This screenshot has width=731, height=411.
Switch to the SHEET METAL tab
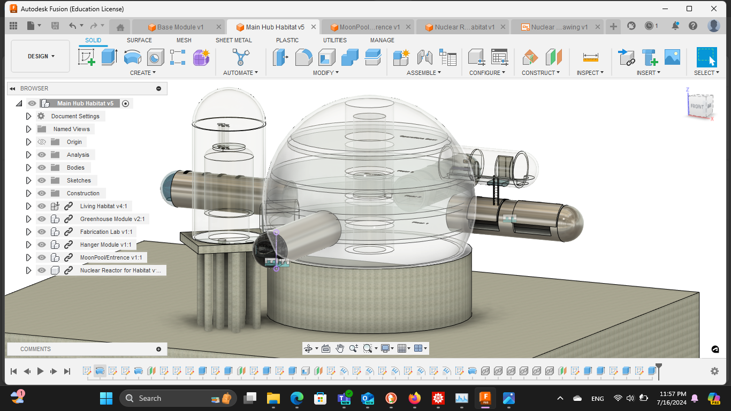(x=234, y=40)
